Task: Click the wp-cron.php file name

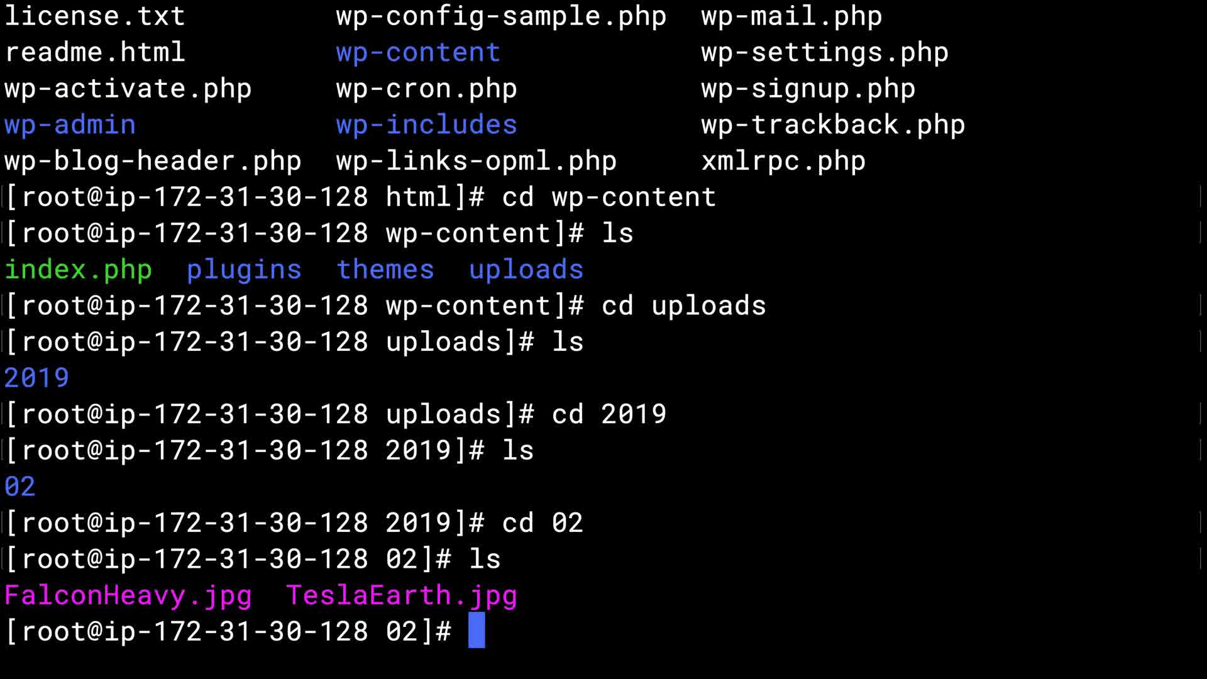Action: click(426, 89)
